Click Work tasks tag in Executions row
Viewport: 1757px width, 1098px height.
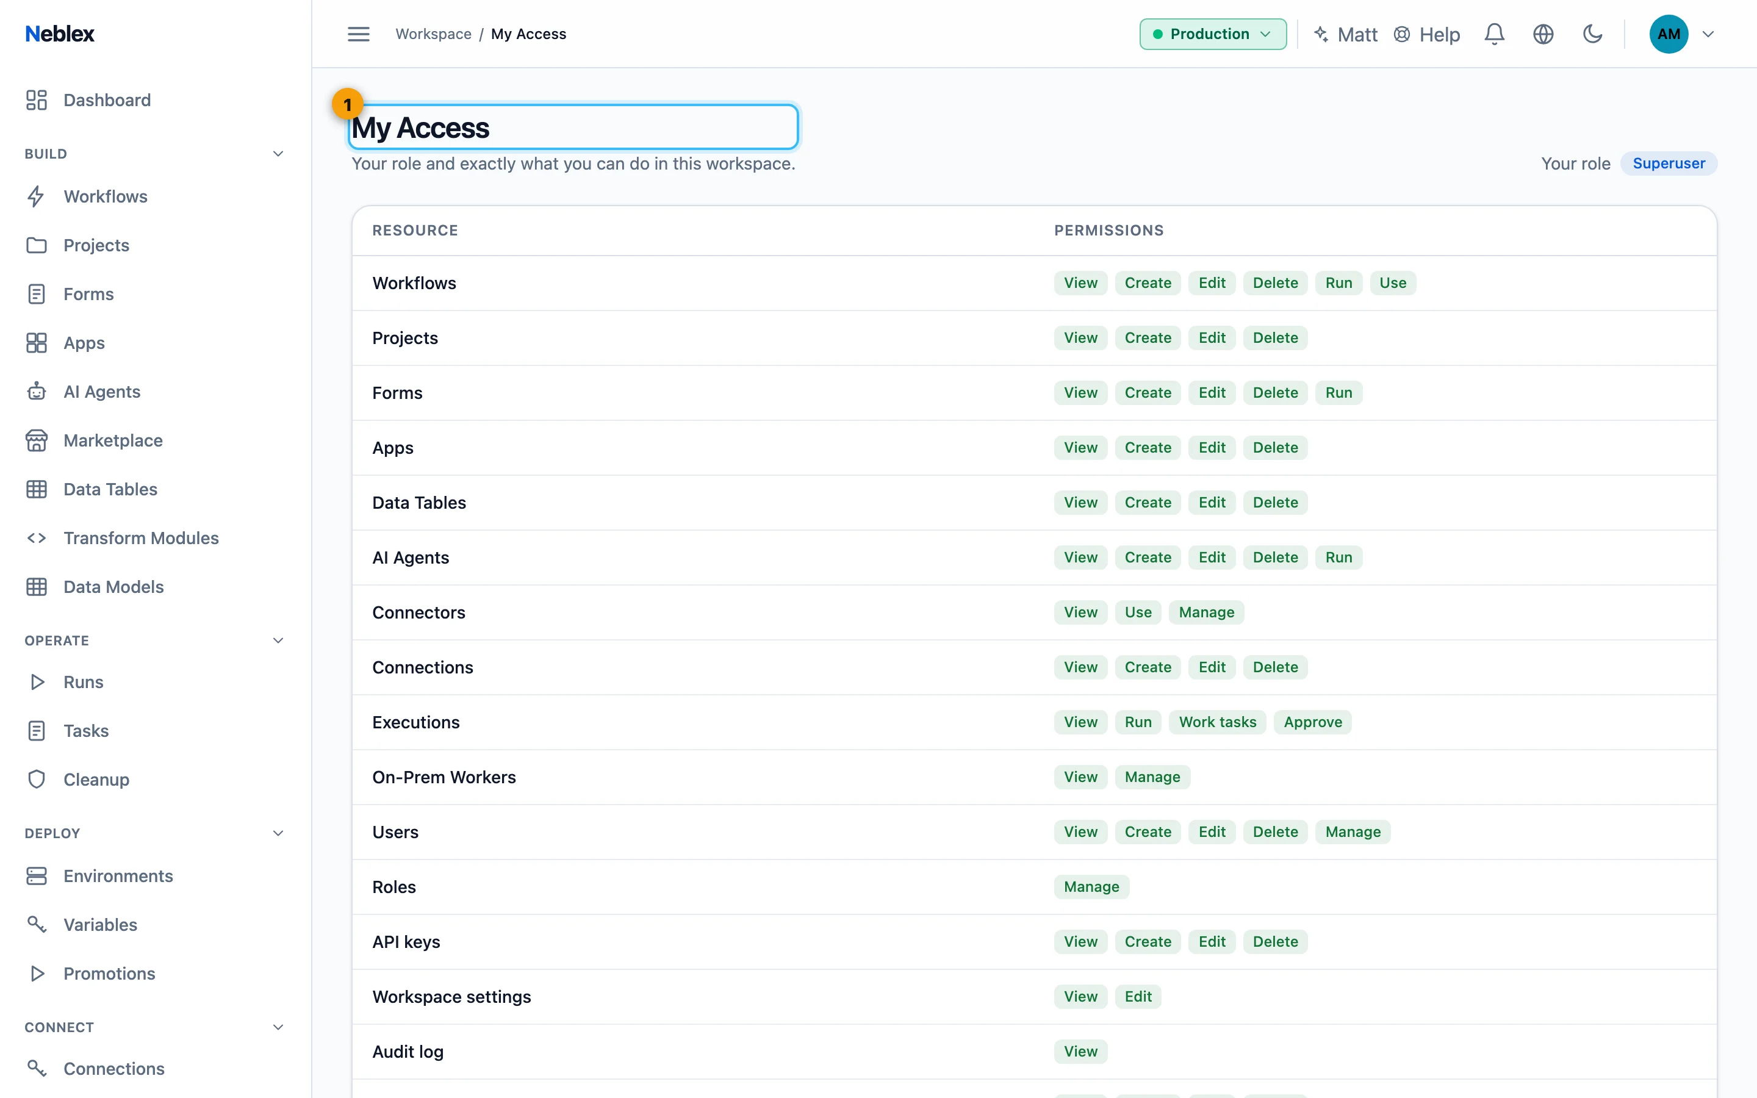point(1217,722)
